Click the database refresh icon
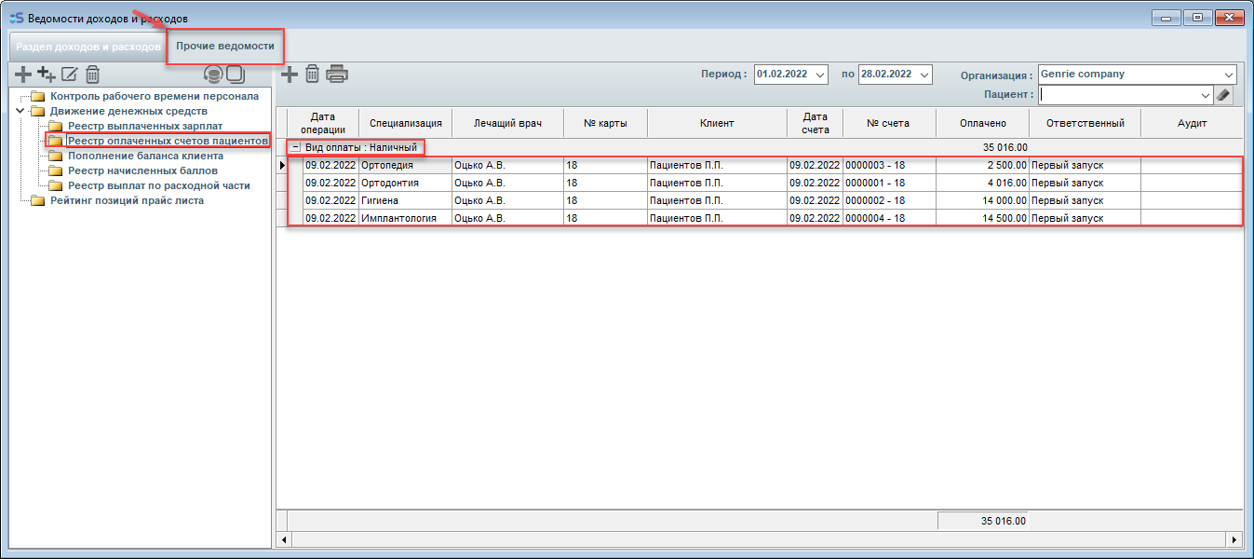The image size is (1254, 559). (213, 75)
